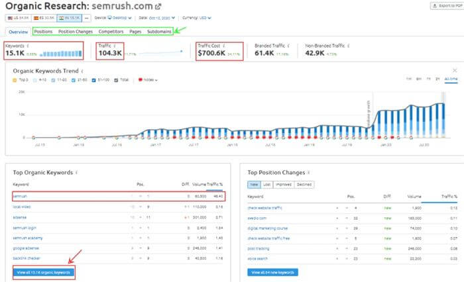
Task: Open the Notes dropdown in chart legend
Action: [148, 80]
